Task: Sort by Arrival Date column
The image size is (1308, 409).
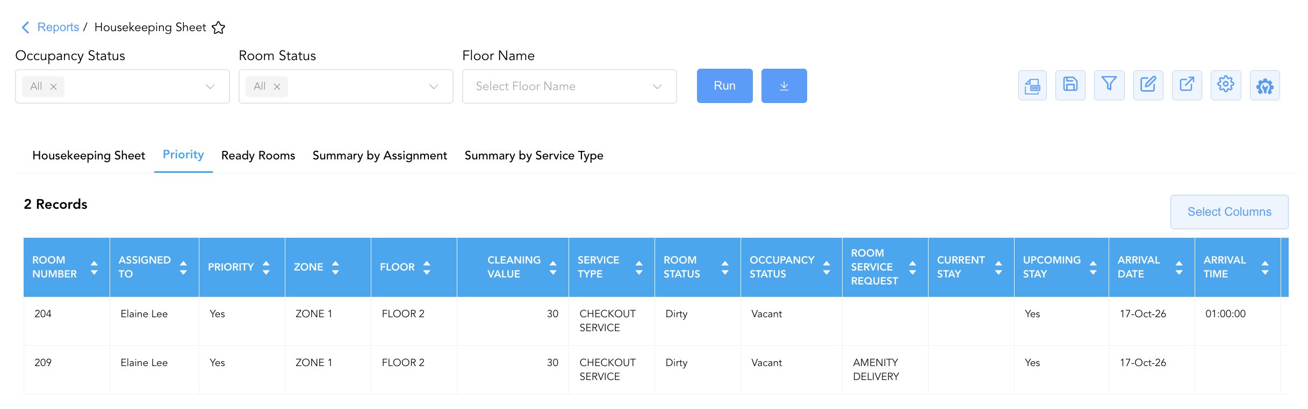Action: tap(1179, 267)
